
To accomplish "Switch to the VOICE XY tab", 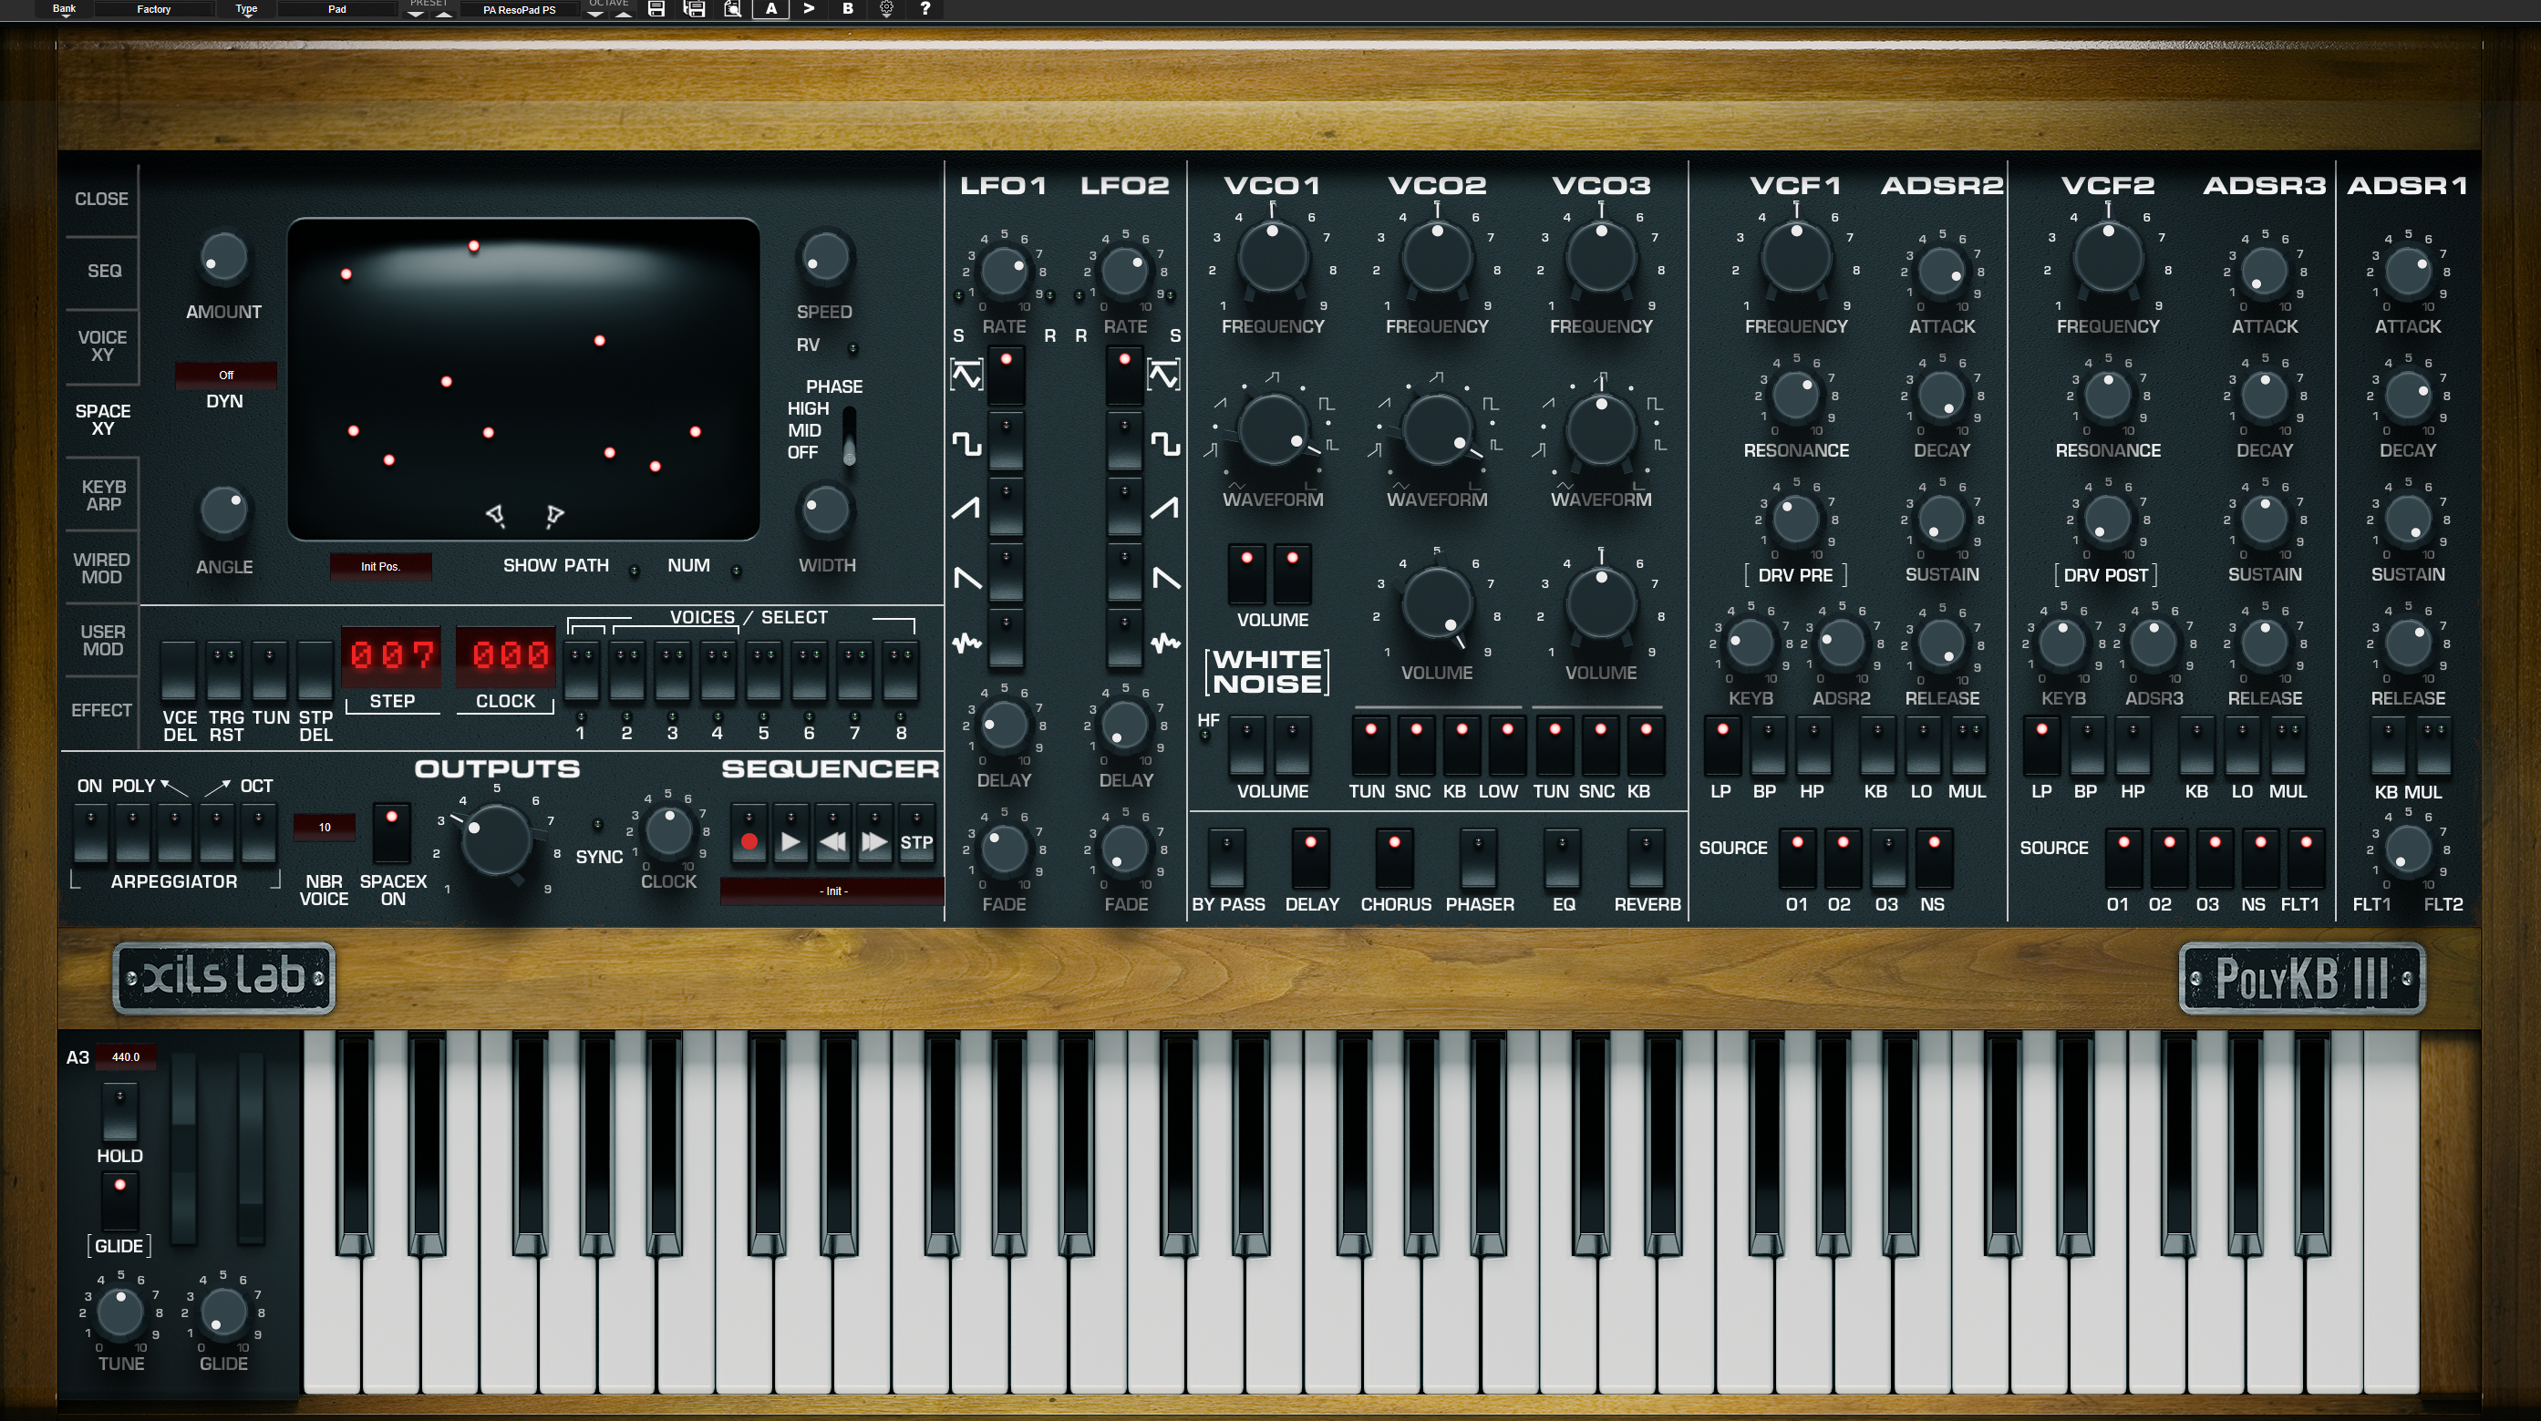I will [x=101, y=345].
